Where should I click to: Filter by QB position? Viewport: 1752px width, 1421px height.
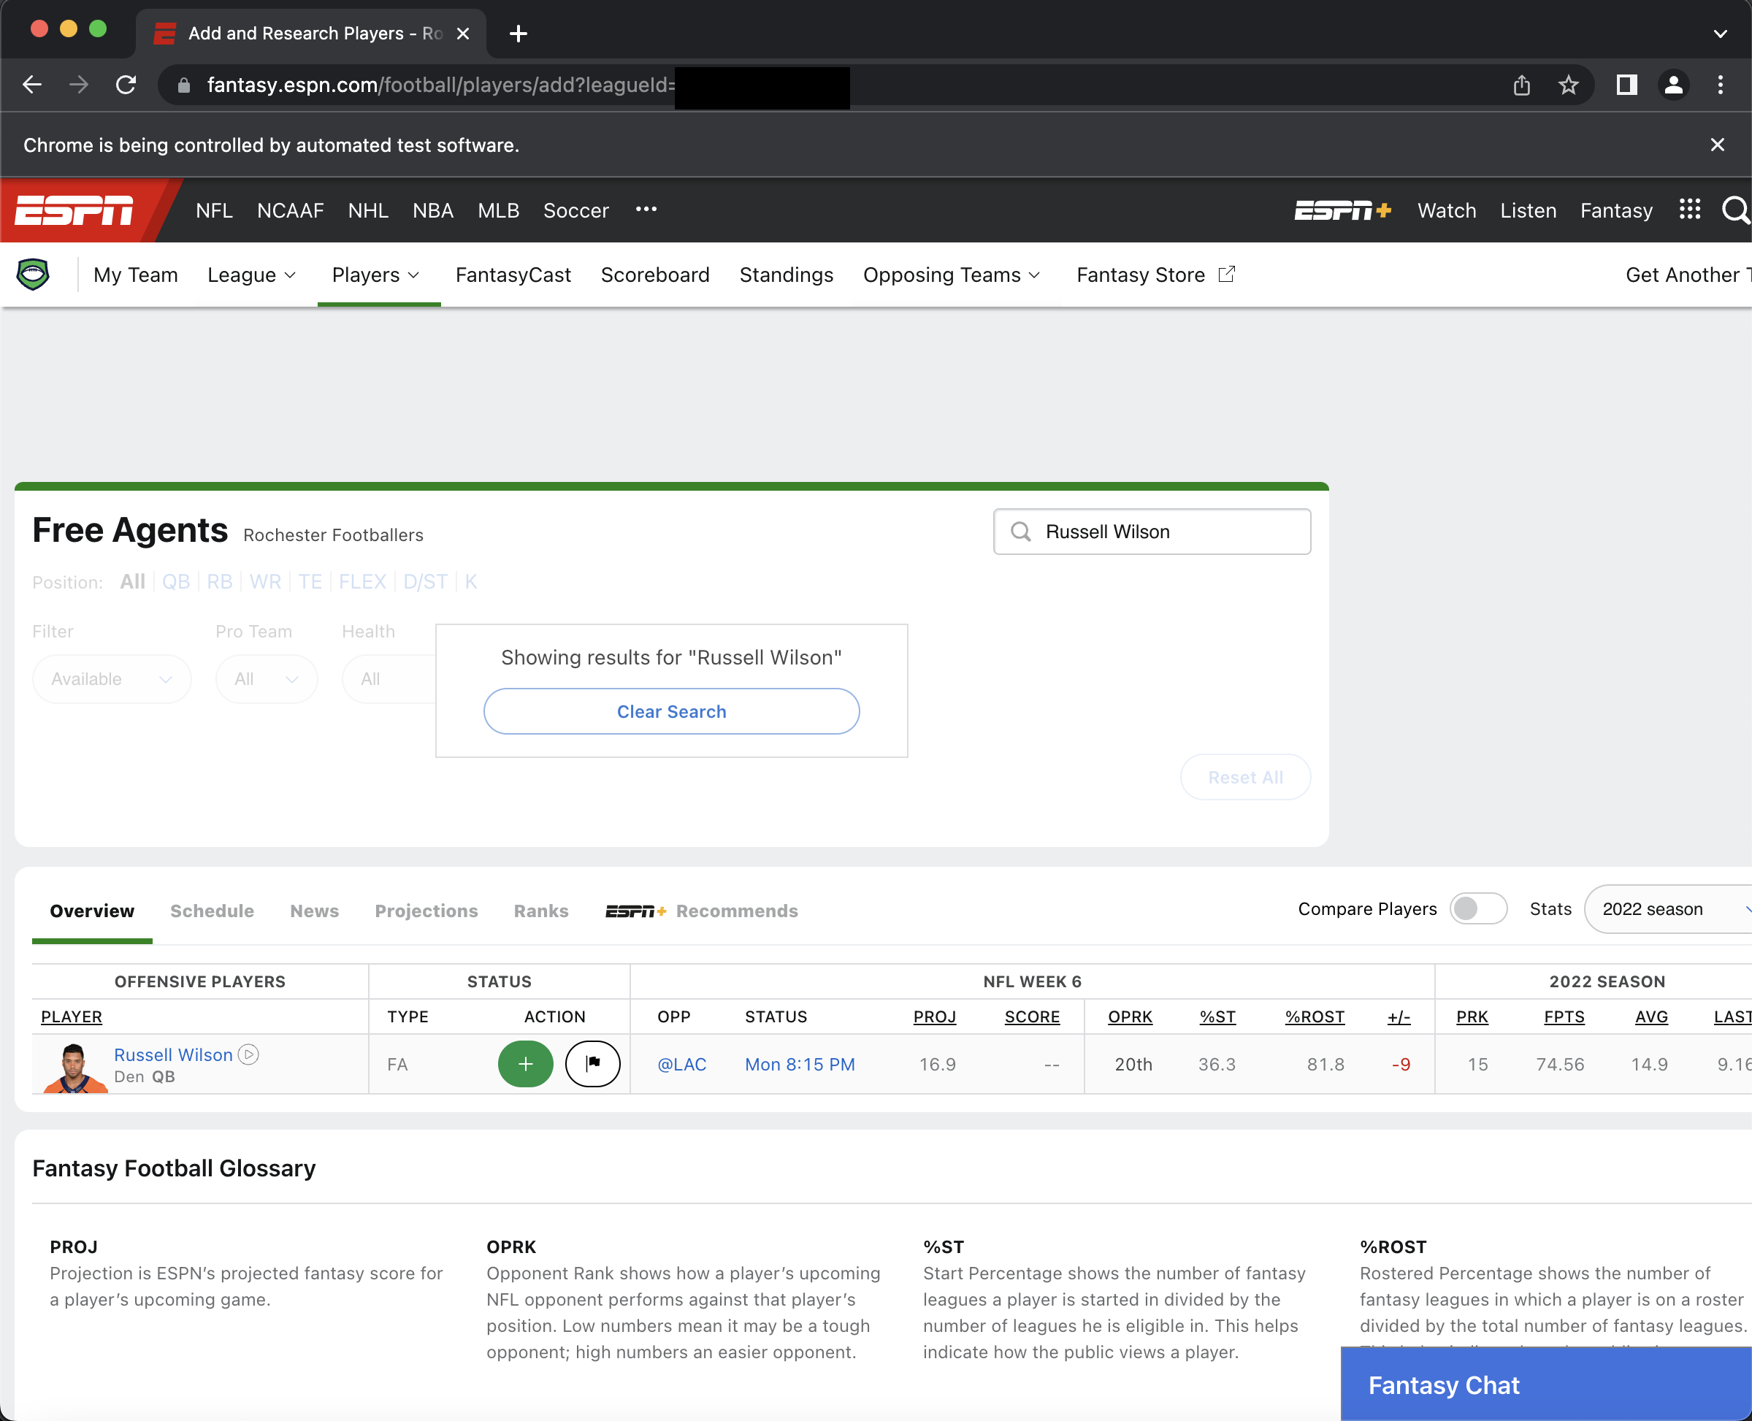176,581
